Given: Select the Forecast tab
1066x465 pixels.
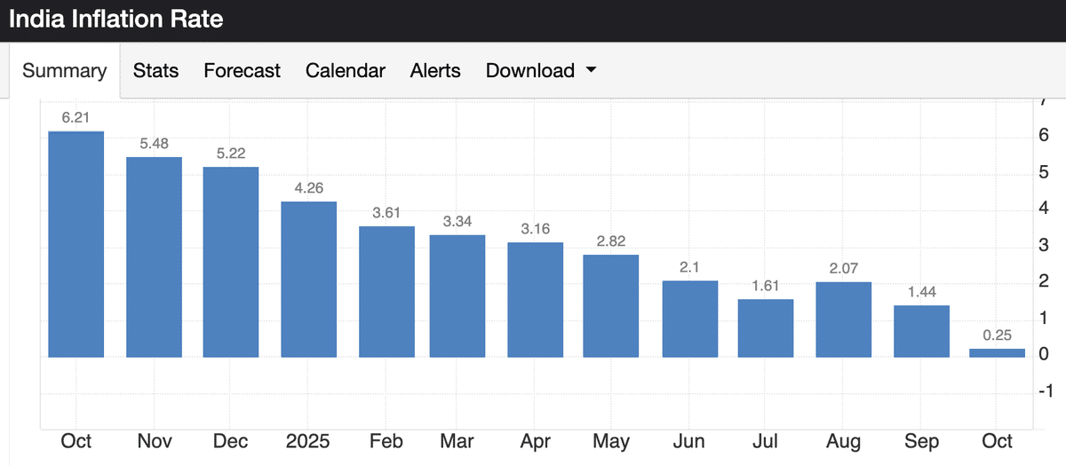Looking at the screenshot, I should (242, 71).
